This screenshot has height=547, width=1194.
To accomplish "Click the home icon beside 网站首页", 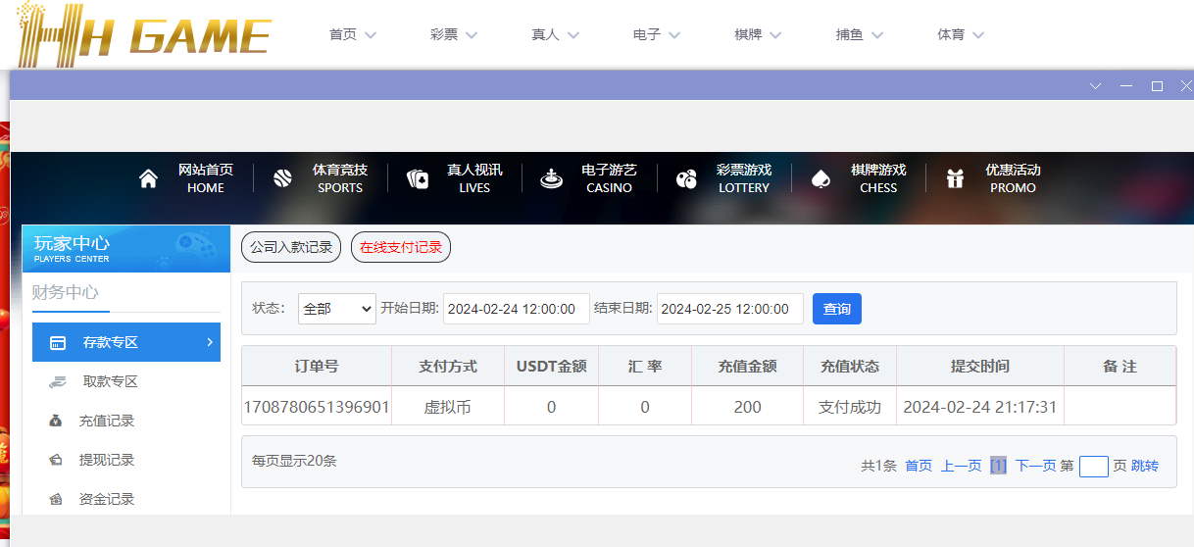I will pyautogui.click(x=148, y=178).
